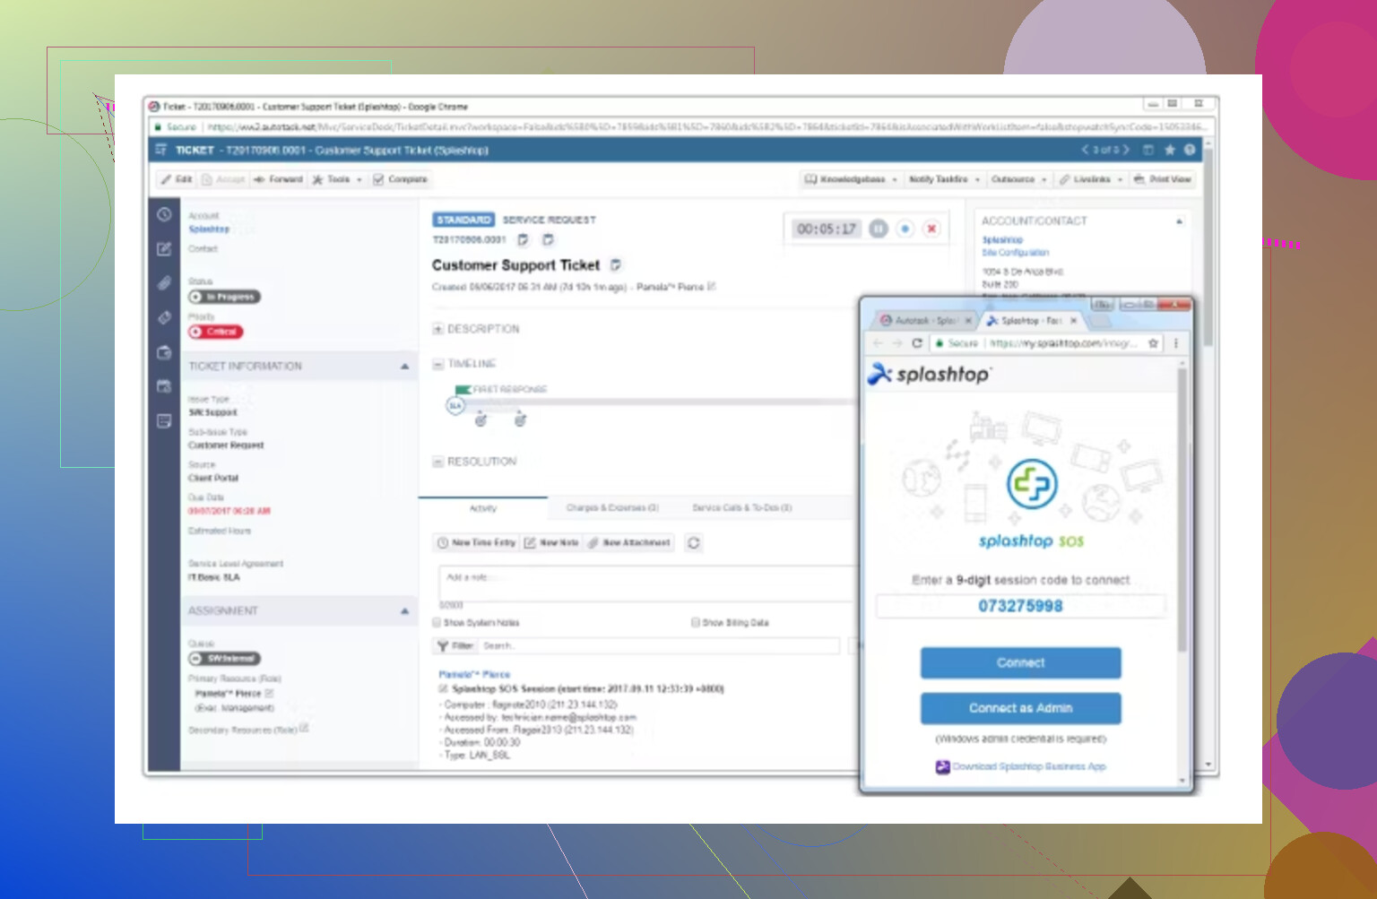Viewport: 1377px width, 899px height.
Task: Collapse the Assignment section
Action: pyautogui.click(x=404, y=611)
